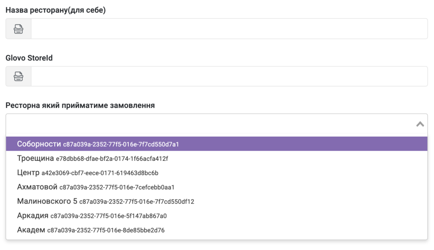Select Ахматовой in the dropdown list
This screenshot has height=250, width=434.
(37, 187)
